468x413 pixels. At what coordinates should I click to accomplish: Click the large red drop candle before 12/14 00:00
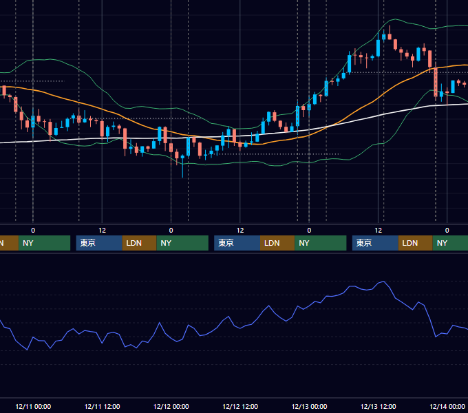(x=436, y=82)
